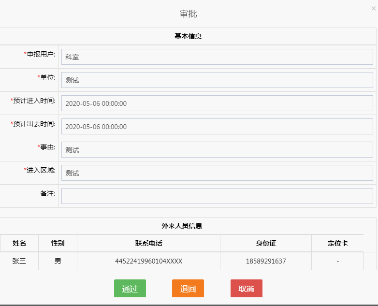This screenshot has height=306, width=378.
Task: Close the 审批 dialog with the X
Action: coord(373,8)
